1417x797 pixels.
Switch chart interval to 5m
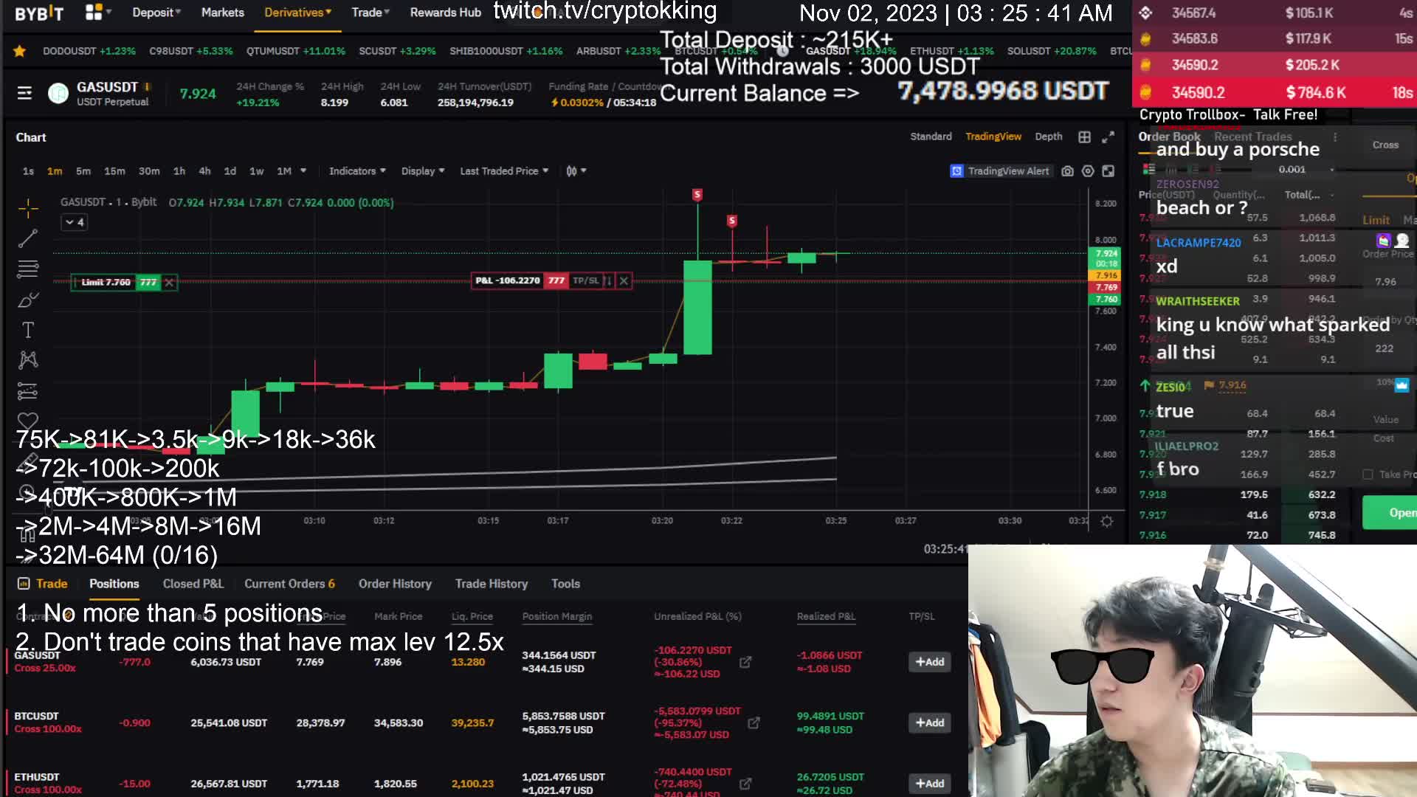83,171
